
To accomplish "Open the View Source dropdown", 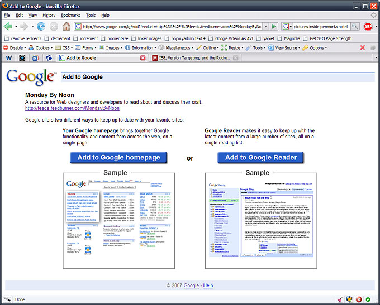I will pos(284,47).
